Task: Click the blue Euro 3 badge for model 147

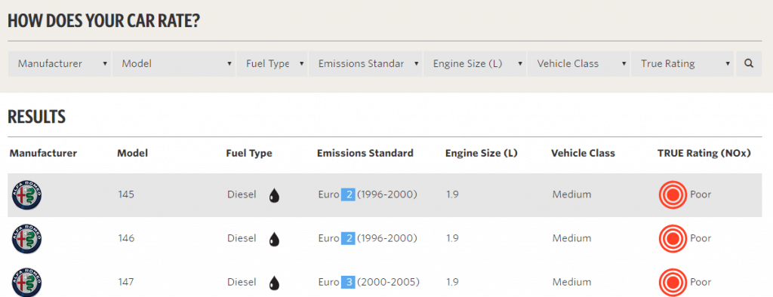Action: coord(348,282)
